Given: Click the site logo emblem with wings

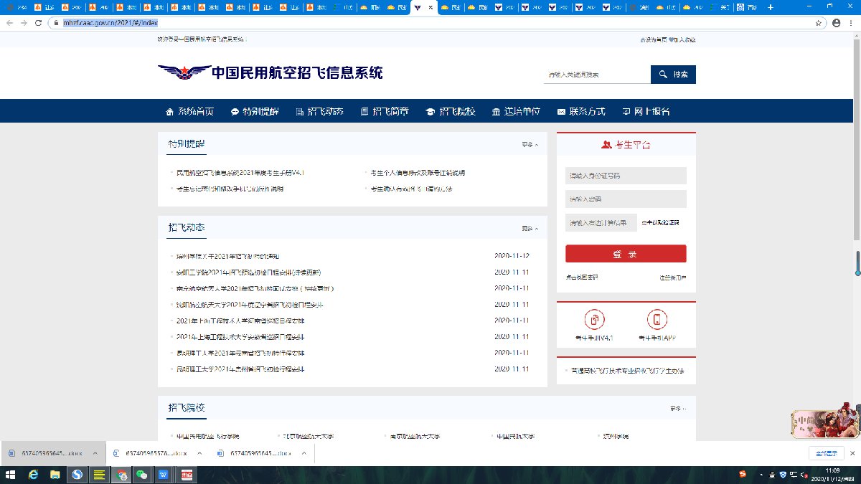Looking at the screenshot, I should point(182,72).
